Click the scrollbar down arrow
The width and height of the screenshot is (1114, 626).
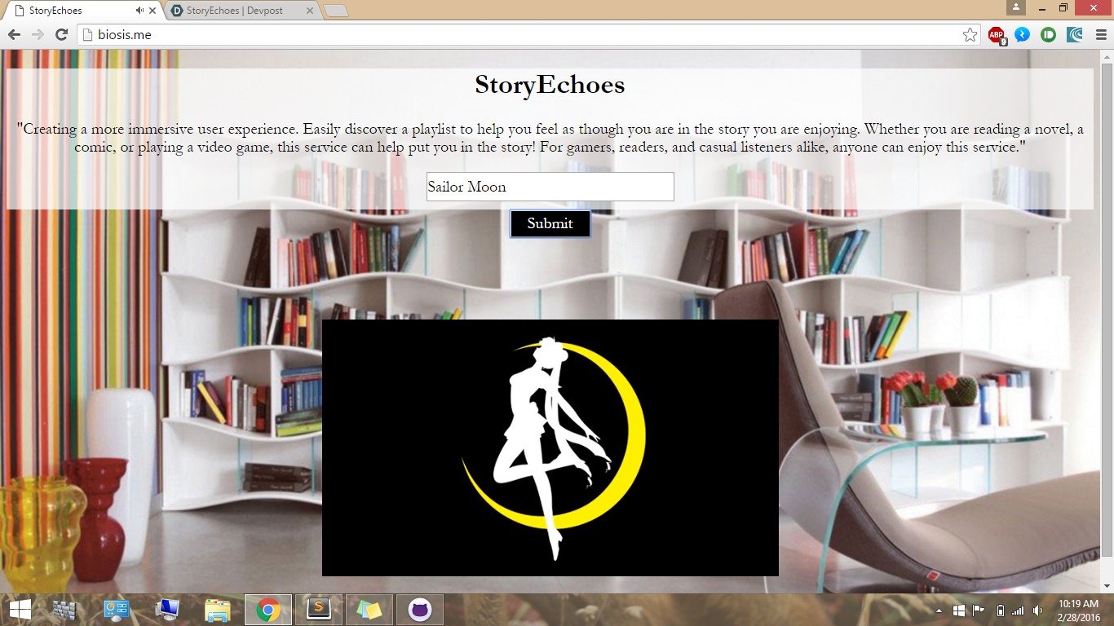pyautogui.click(x=1107, y=585)
